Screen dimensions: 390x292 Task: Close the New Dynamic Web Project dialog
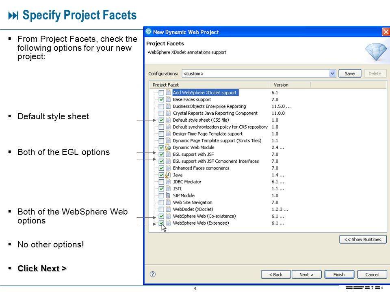click(x=386, y=32)
